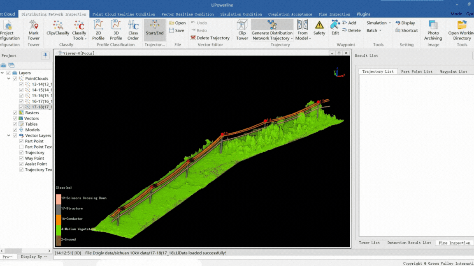Switch to Vector Realtime Condition tab
474x266 pixels.
(x=188, y=14)
